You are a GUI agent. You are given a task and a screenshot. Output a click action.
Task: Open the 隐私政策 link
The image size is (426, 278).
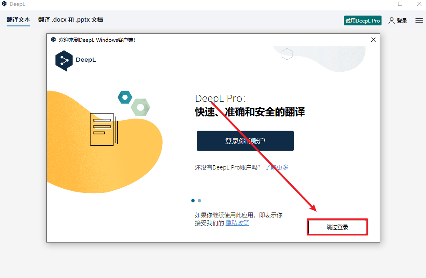[x=237, y=223]
